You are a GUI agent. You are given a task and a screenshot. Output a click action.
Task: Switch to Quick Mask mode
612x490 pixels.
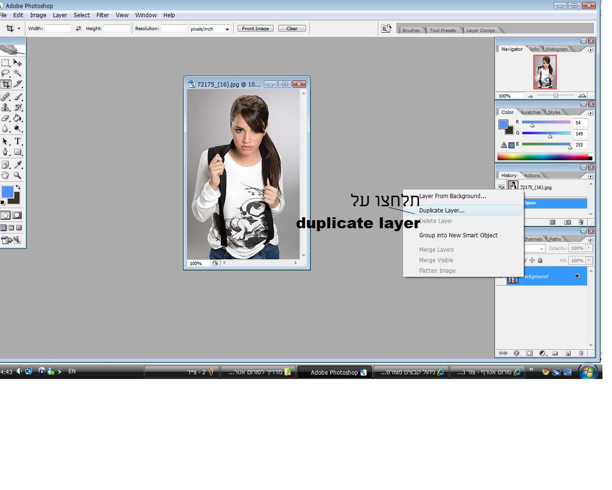coord(17,215)
